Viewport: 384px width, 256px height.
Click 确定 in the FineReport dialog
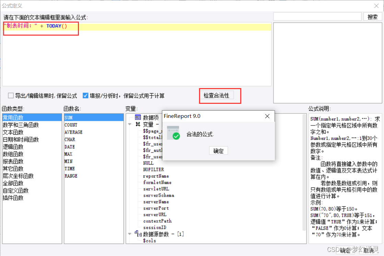click(219, 151)
